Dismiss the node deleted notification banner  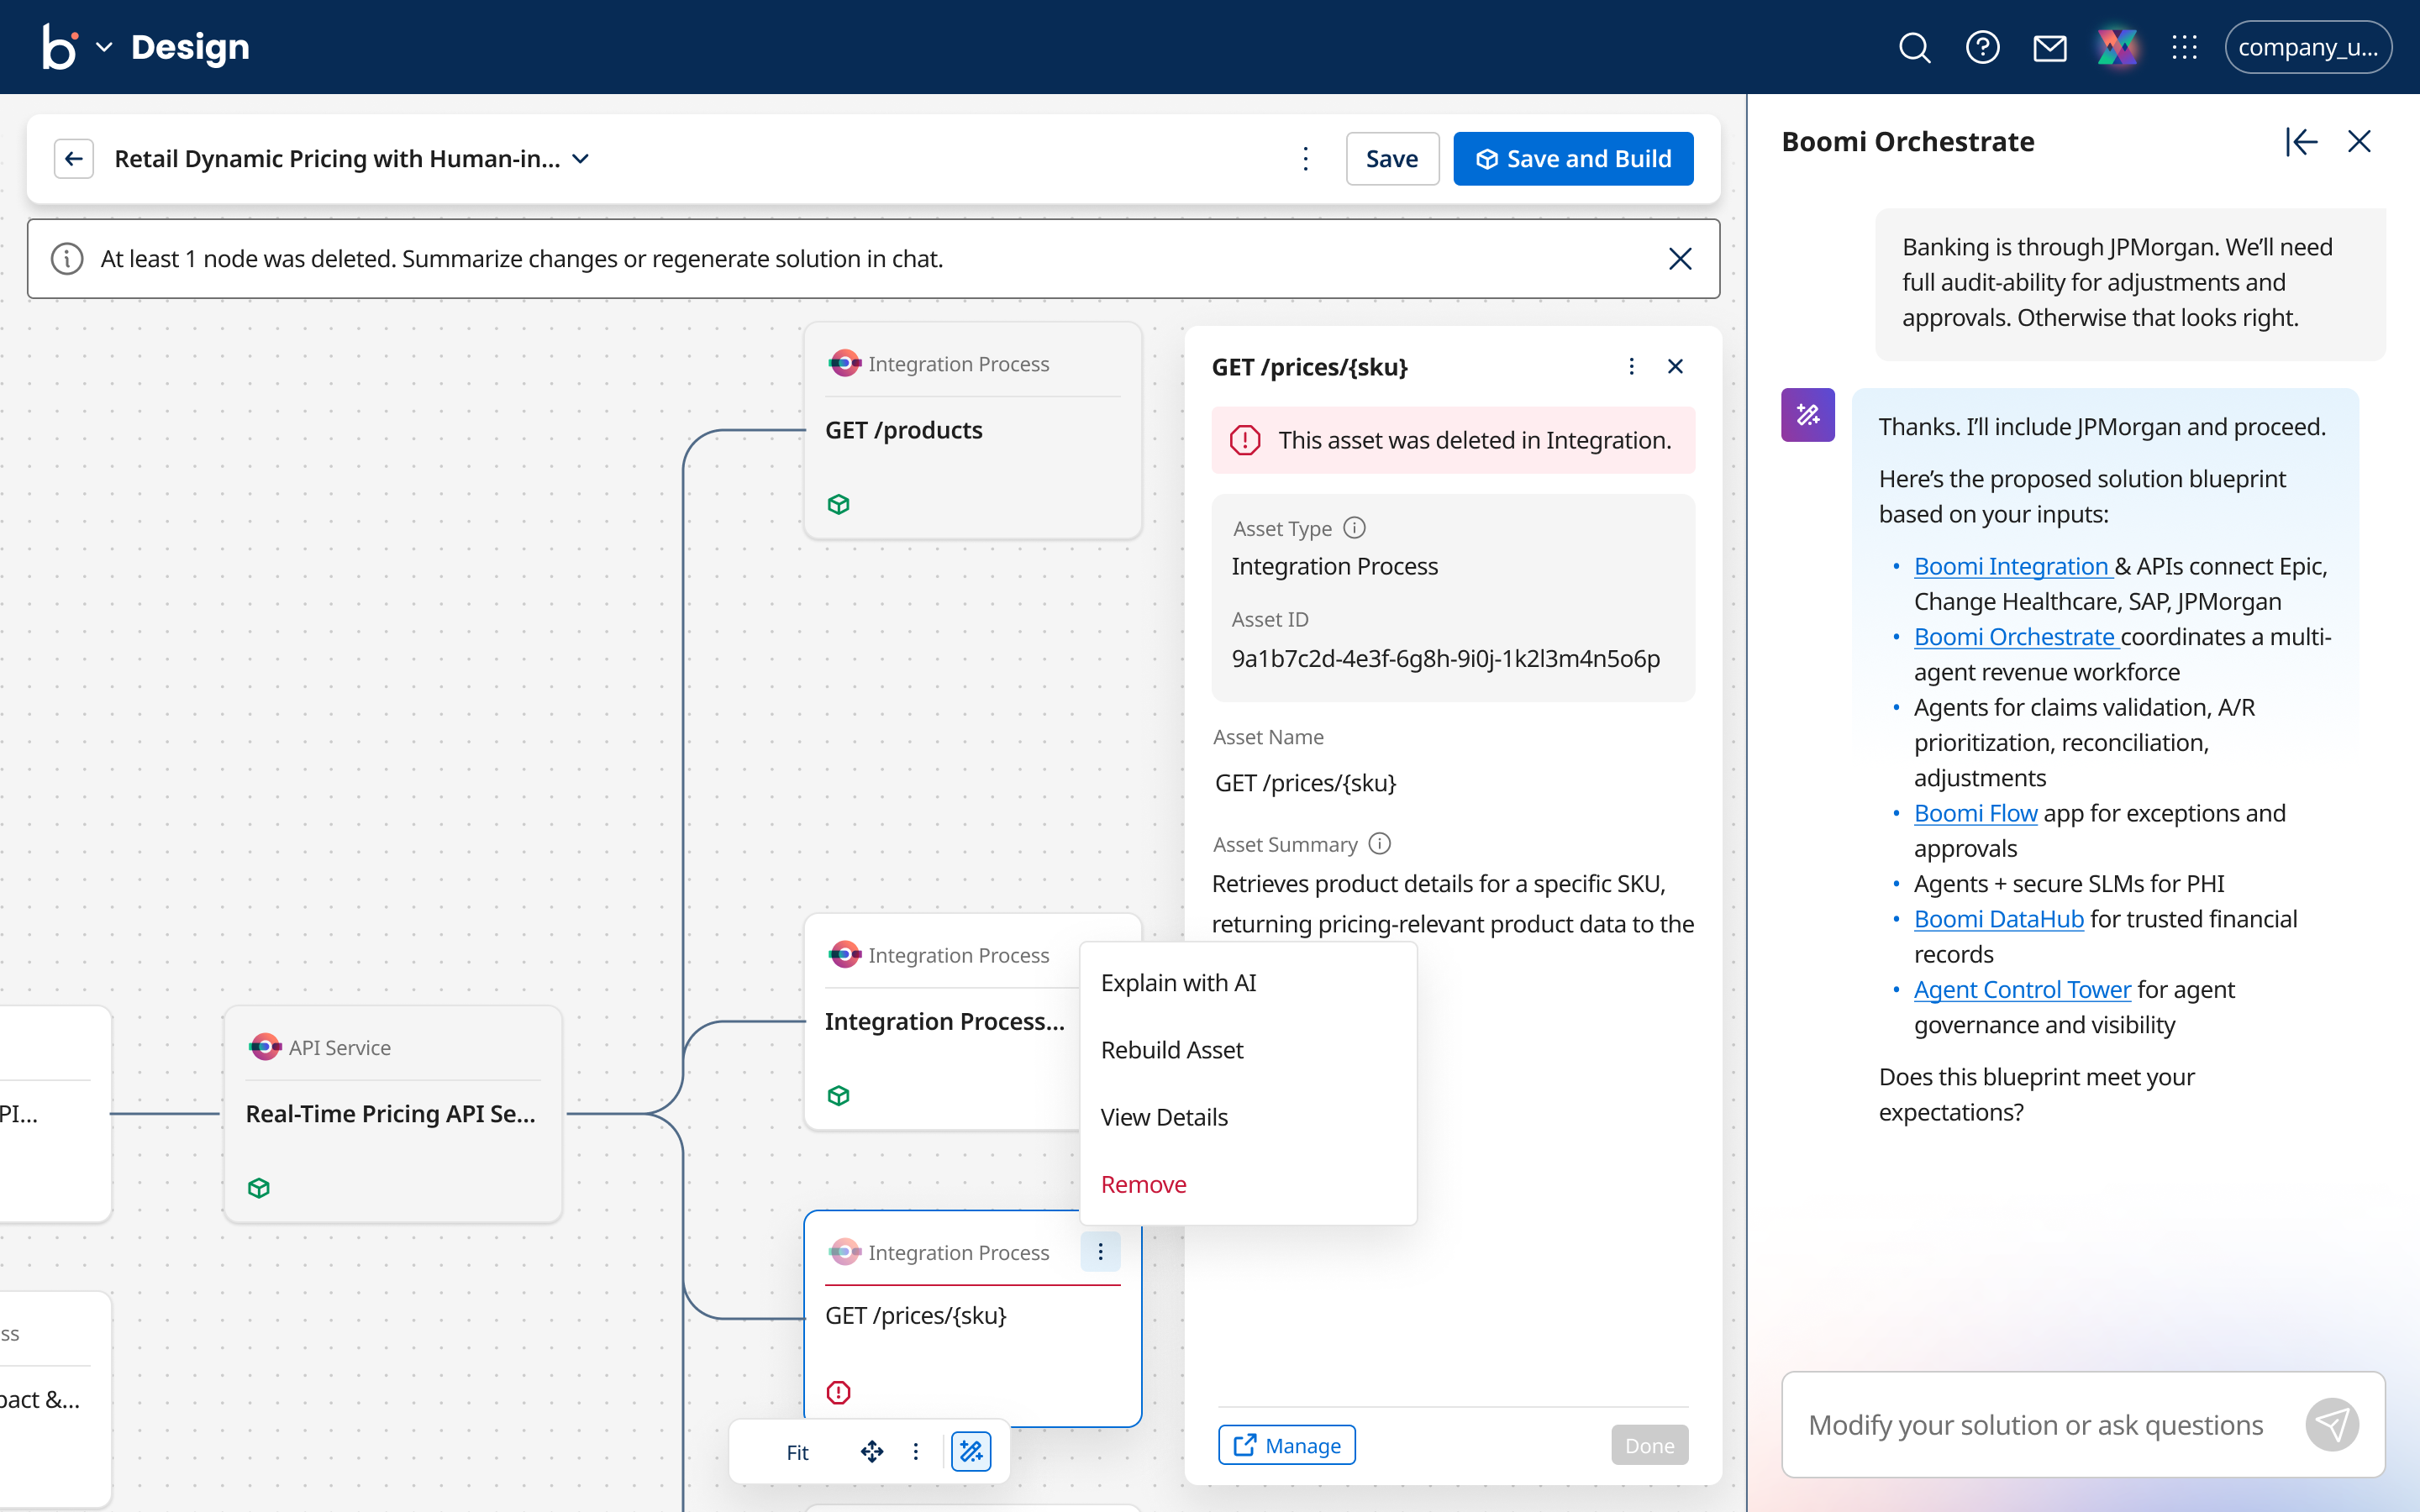1680,259
